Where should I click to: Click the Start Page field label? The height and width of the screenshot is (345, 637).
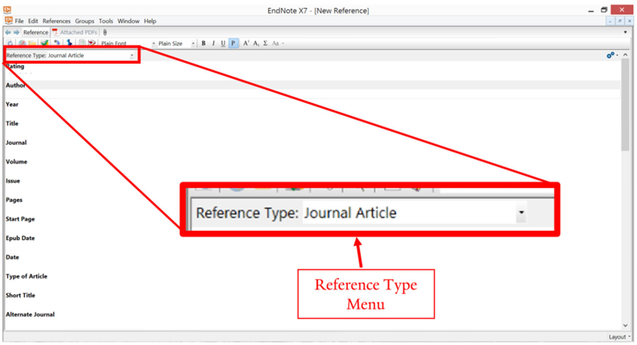[20, 219]
